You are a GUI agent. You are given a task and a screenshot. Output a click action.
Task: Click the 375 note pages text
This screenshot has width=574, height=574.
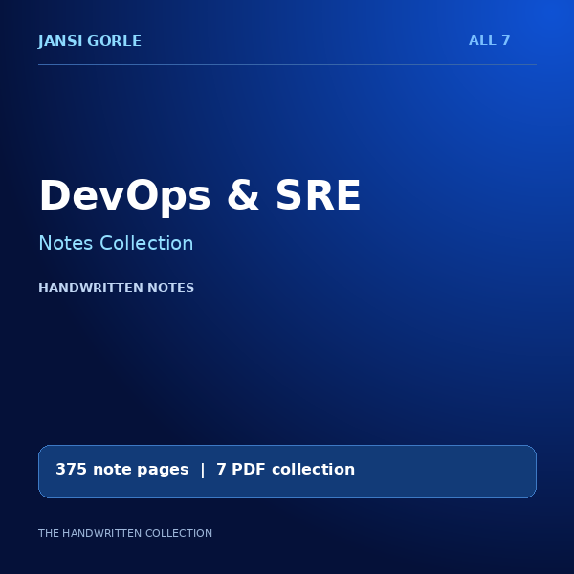(x=121, y=470)
